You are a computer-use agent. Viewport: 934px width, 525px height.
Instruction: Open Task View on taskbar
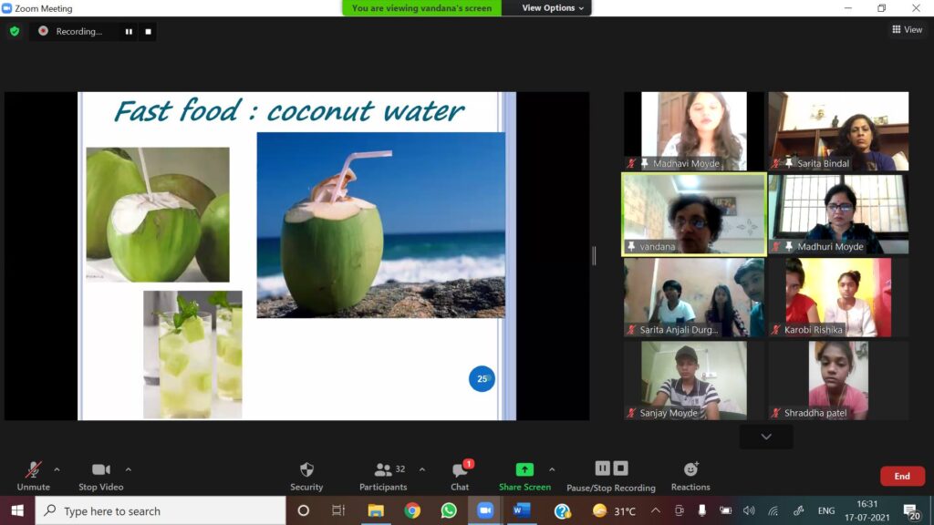pos(338,510)
